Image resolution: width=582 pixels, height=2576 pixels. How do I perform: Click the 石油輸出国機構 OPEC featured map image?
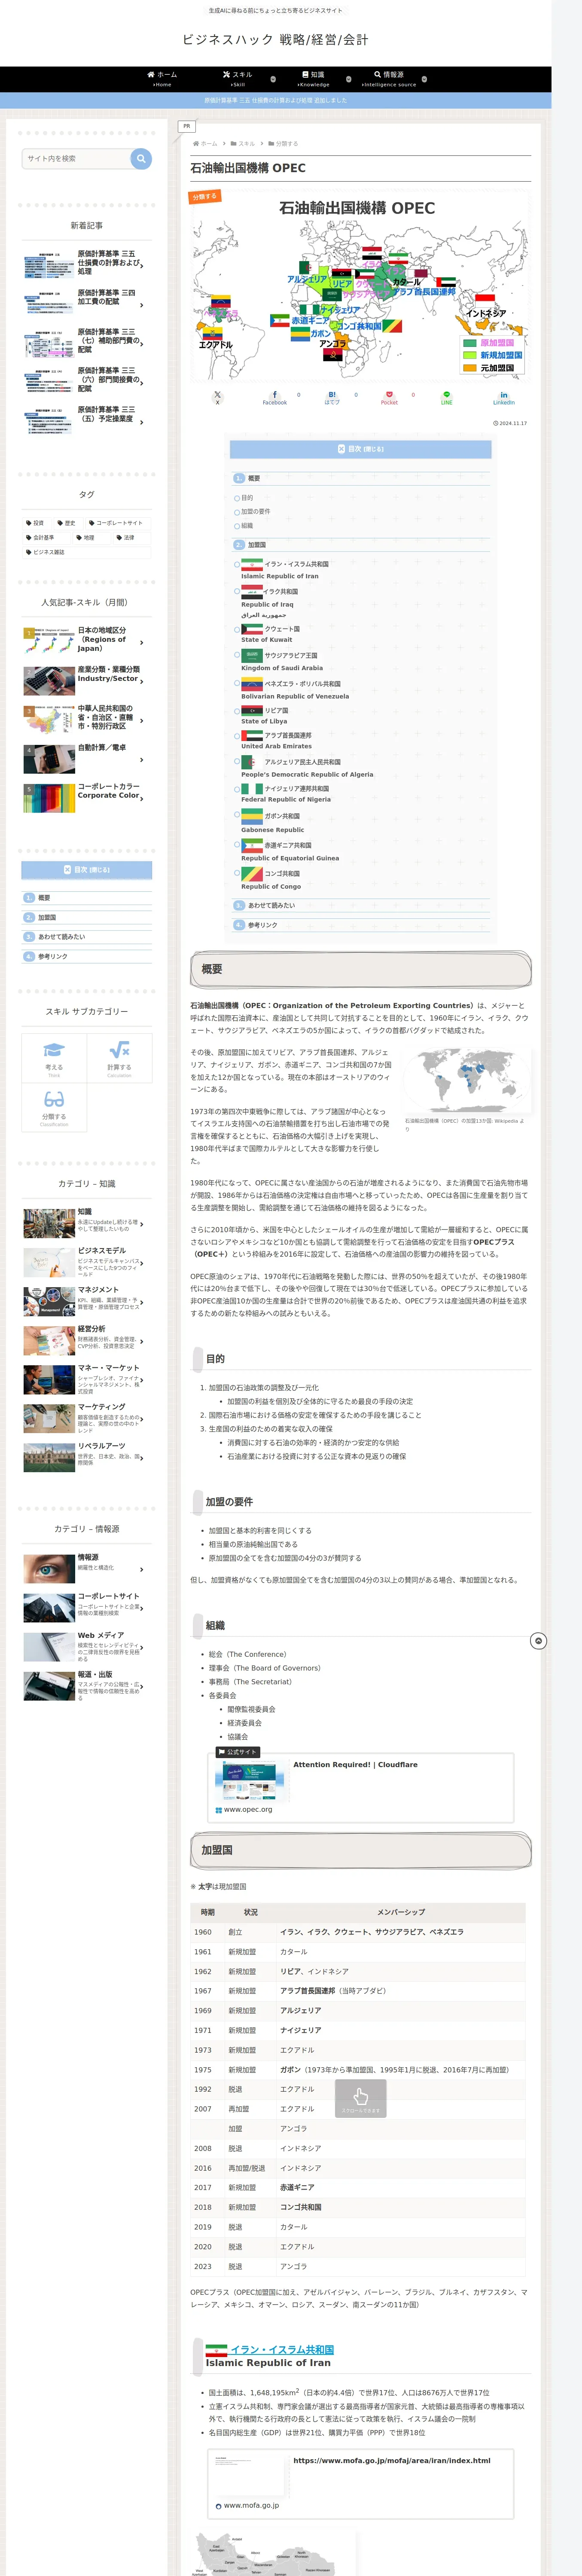click(360, 285)
